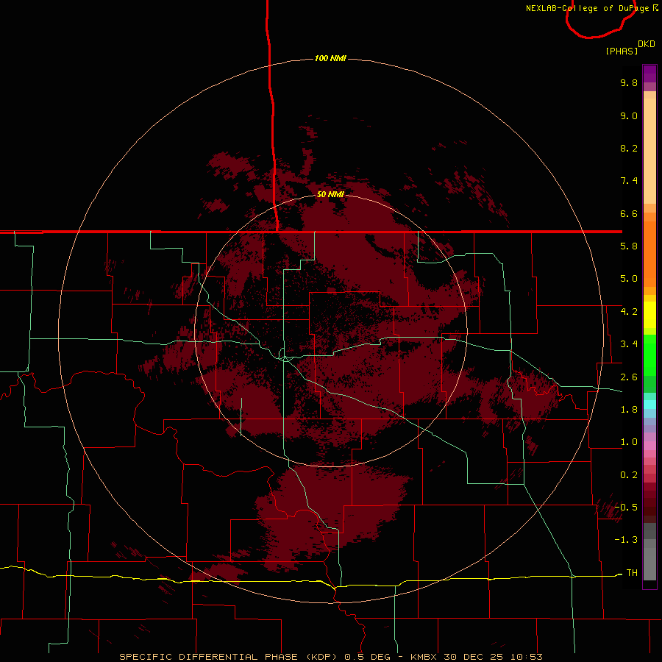Click the 3.4 scale value
Screen dimensions: 662x662
[x=629, y=344]
